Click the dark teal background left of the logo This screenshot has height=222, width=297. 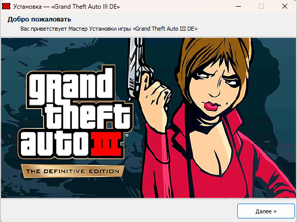pyautogui.click(x=11, y=114)
